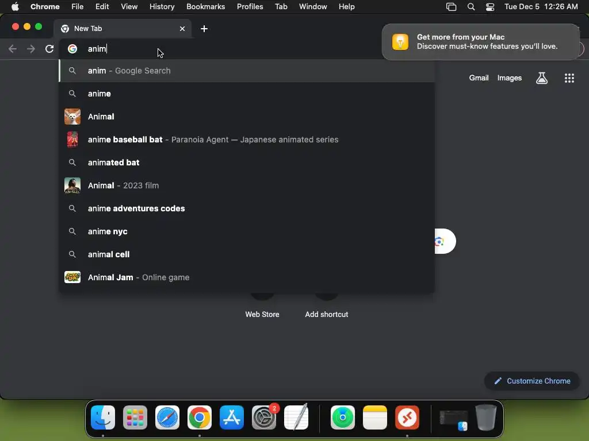Open App Store from the dock
This screenshot has width=589, height=441.
(232, 417)
